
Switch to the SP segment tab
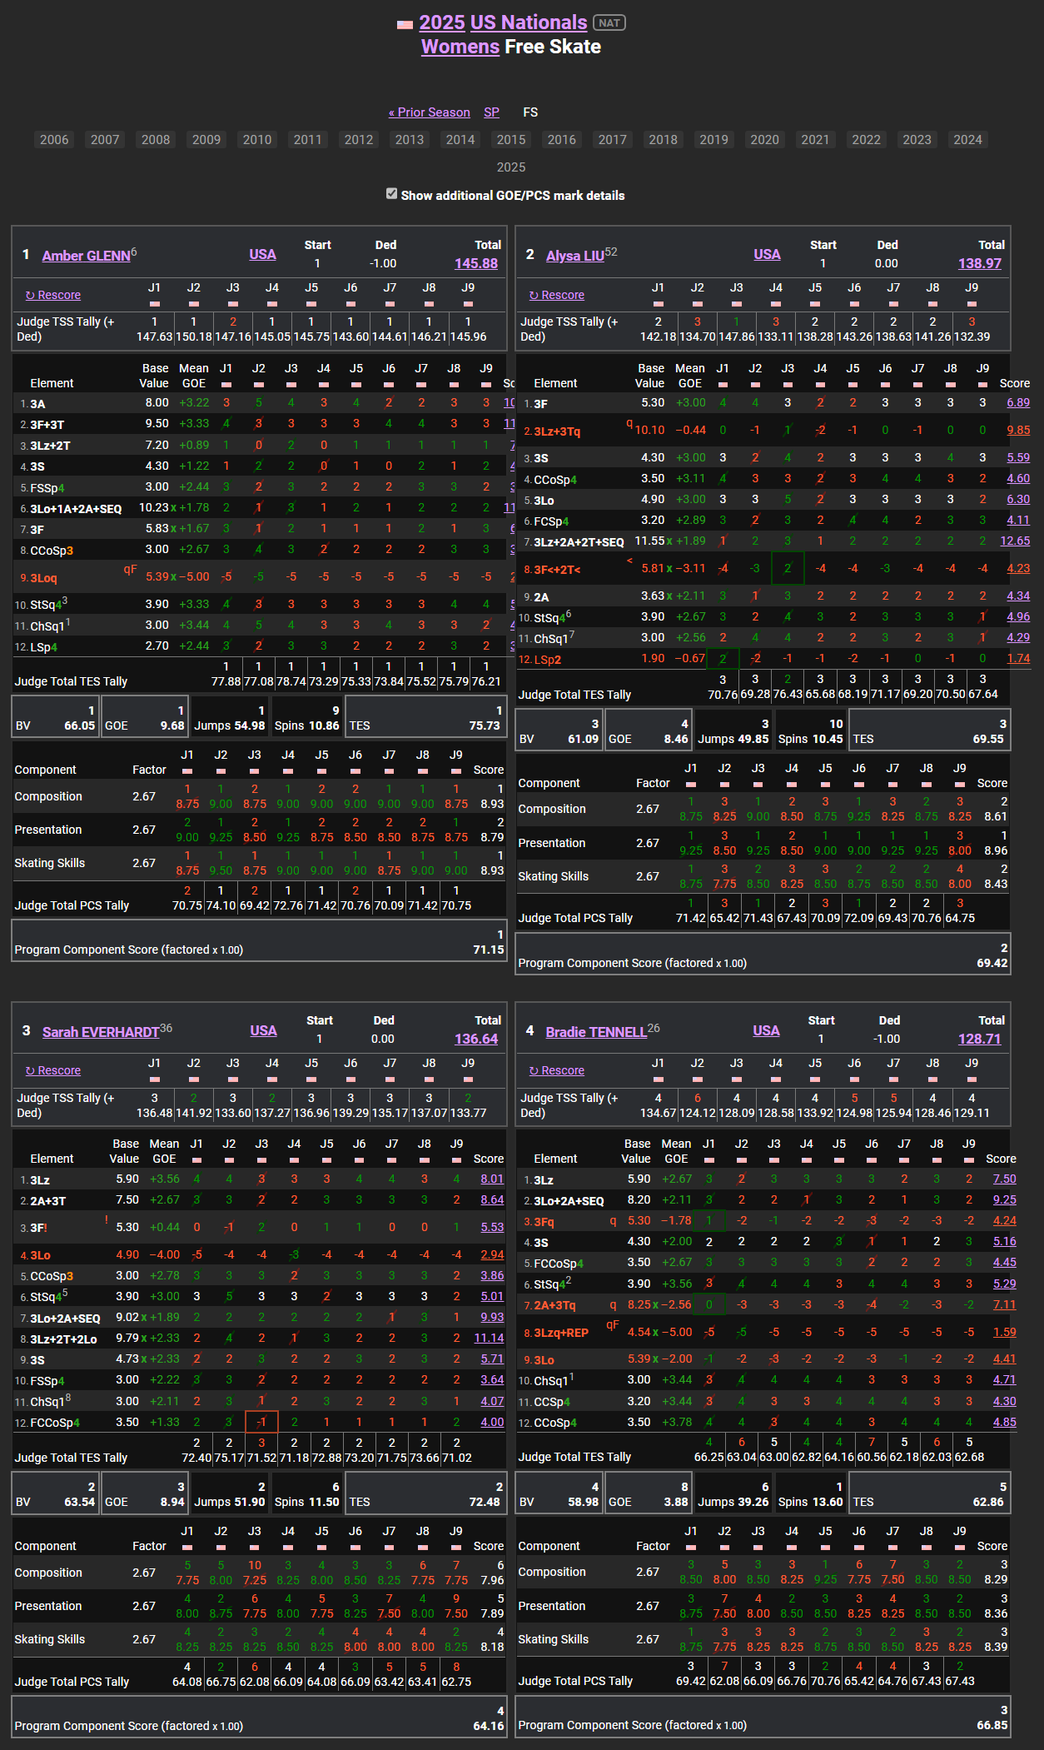pyautogui.click(x=491, y=112)
